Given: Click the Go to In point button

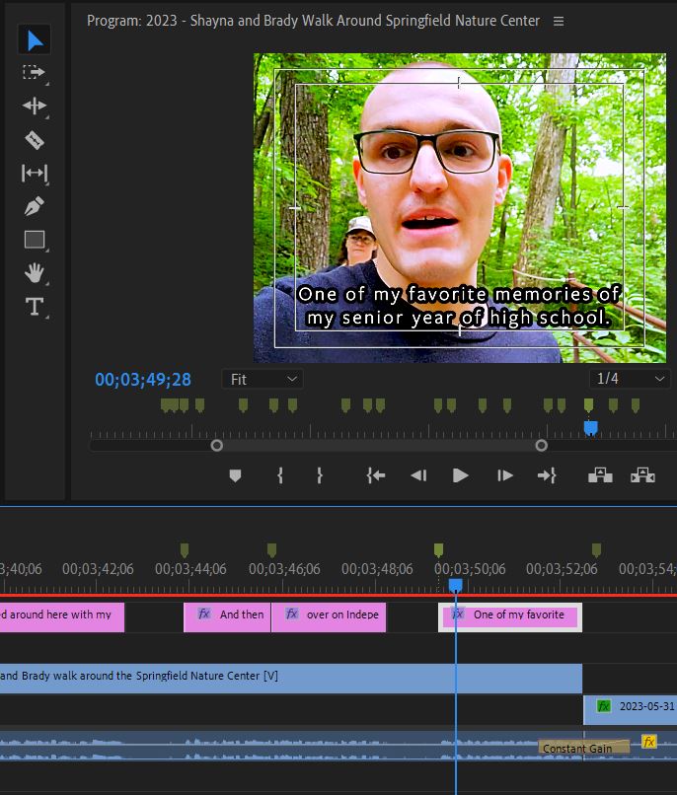Looking at the screenshot, I should [x=376, y=475].
